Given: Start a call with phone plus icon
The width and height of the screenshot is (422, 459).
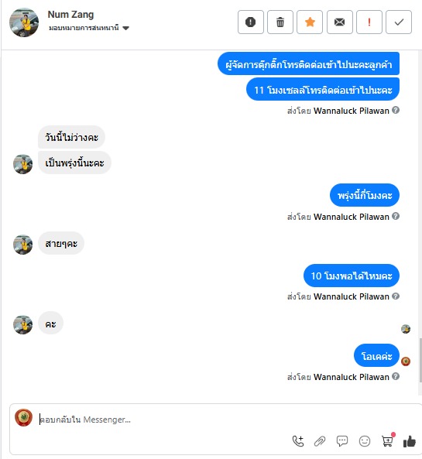Looking at the screenshot, I should point(298,441).
